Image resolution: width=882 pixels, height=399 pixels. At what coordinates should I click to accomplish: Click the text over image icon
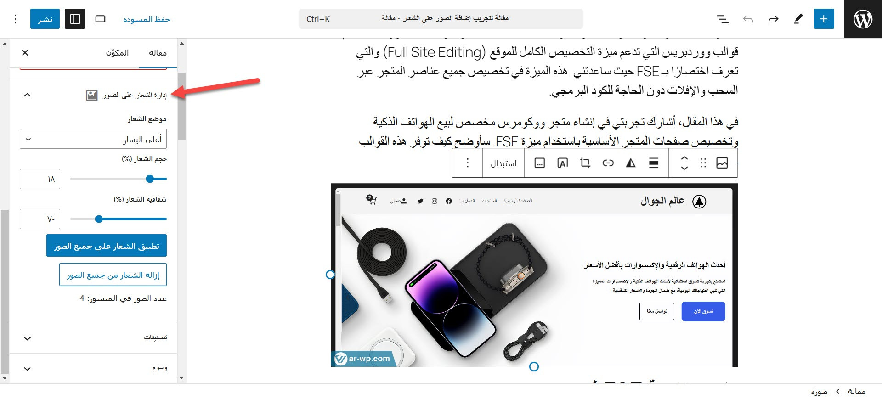(562, 163)
